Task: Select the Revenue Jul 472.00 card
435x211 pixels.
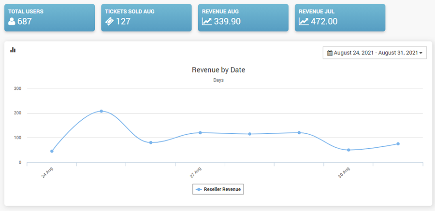Action: click(340, 17)
